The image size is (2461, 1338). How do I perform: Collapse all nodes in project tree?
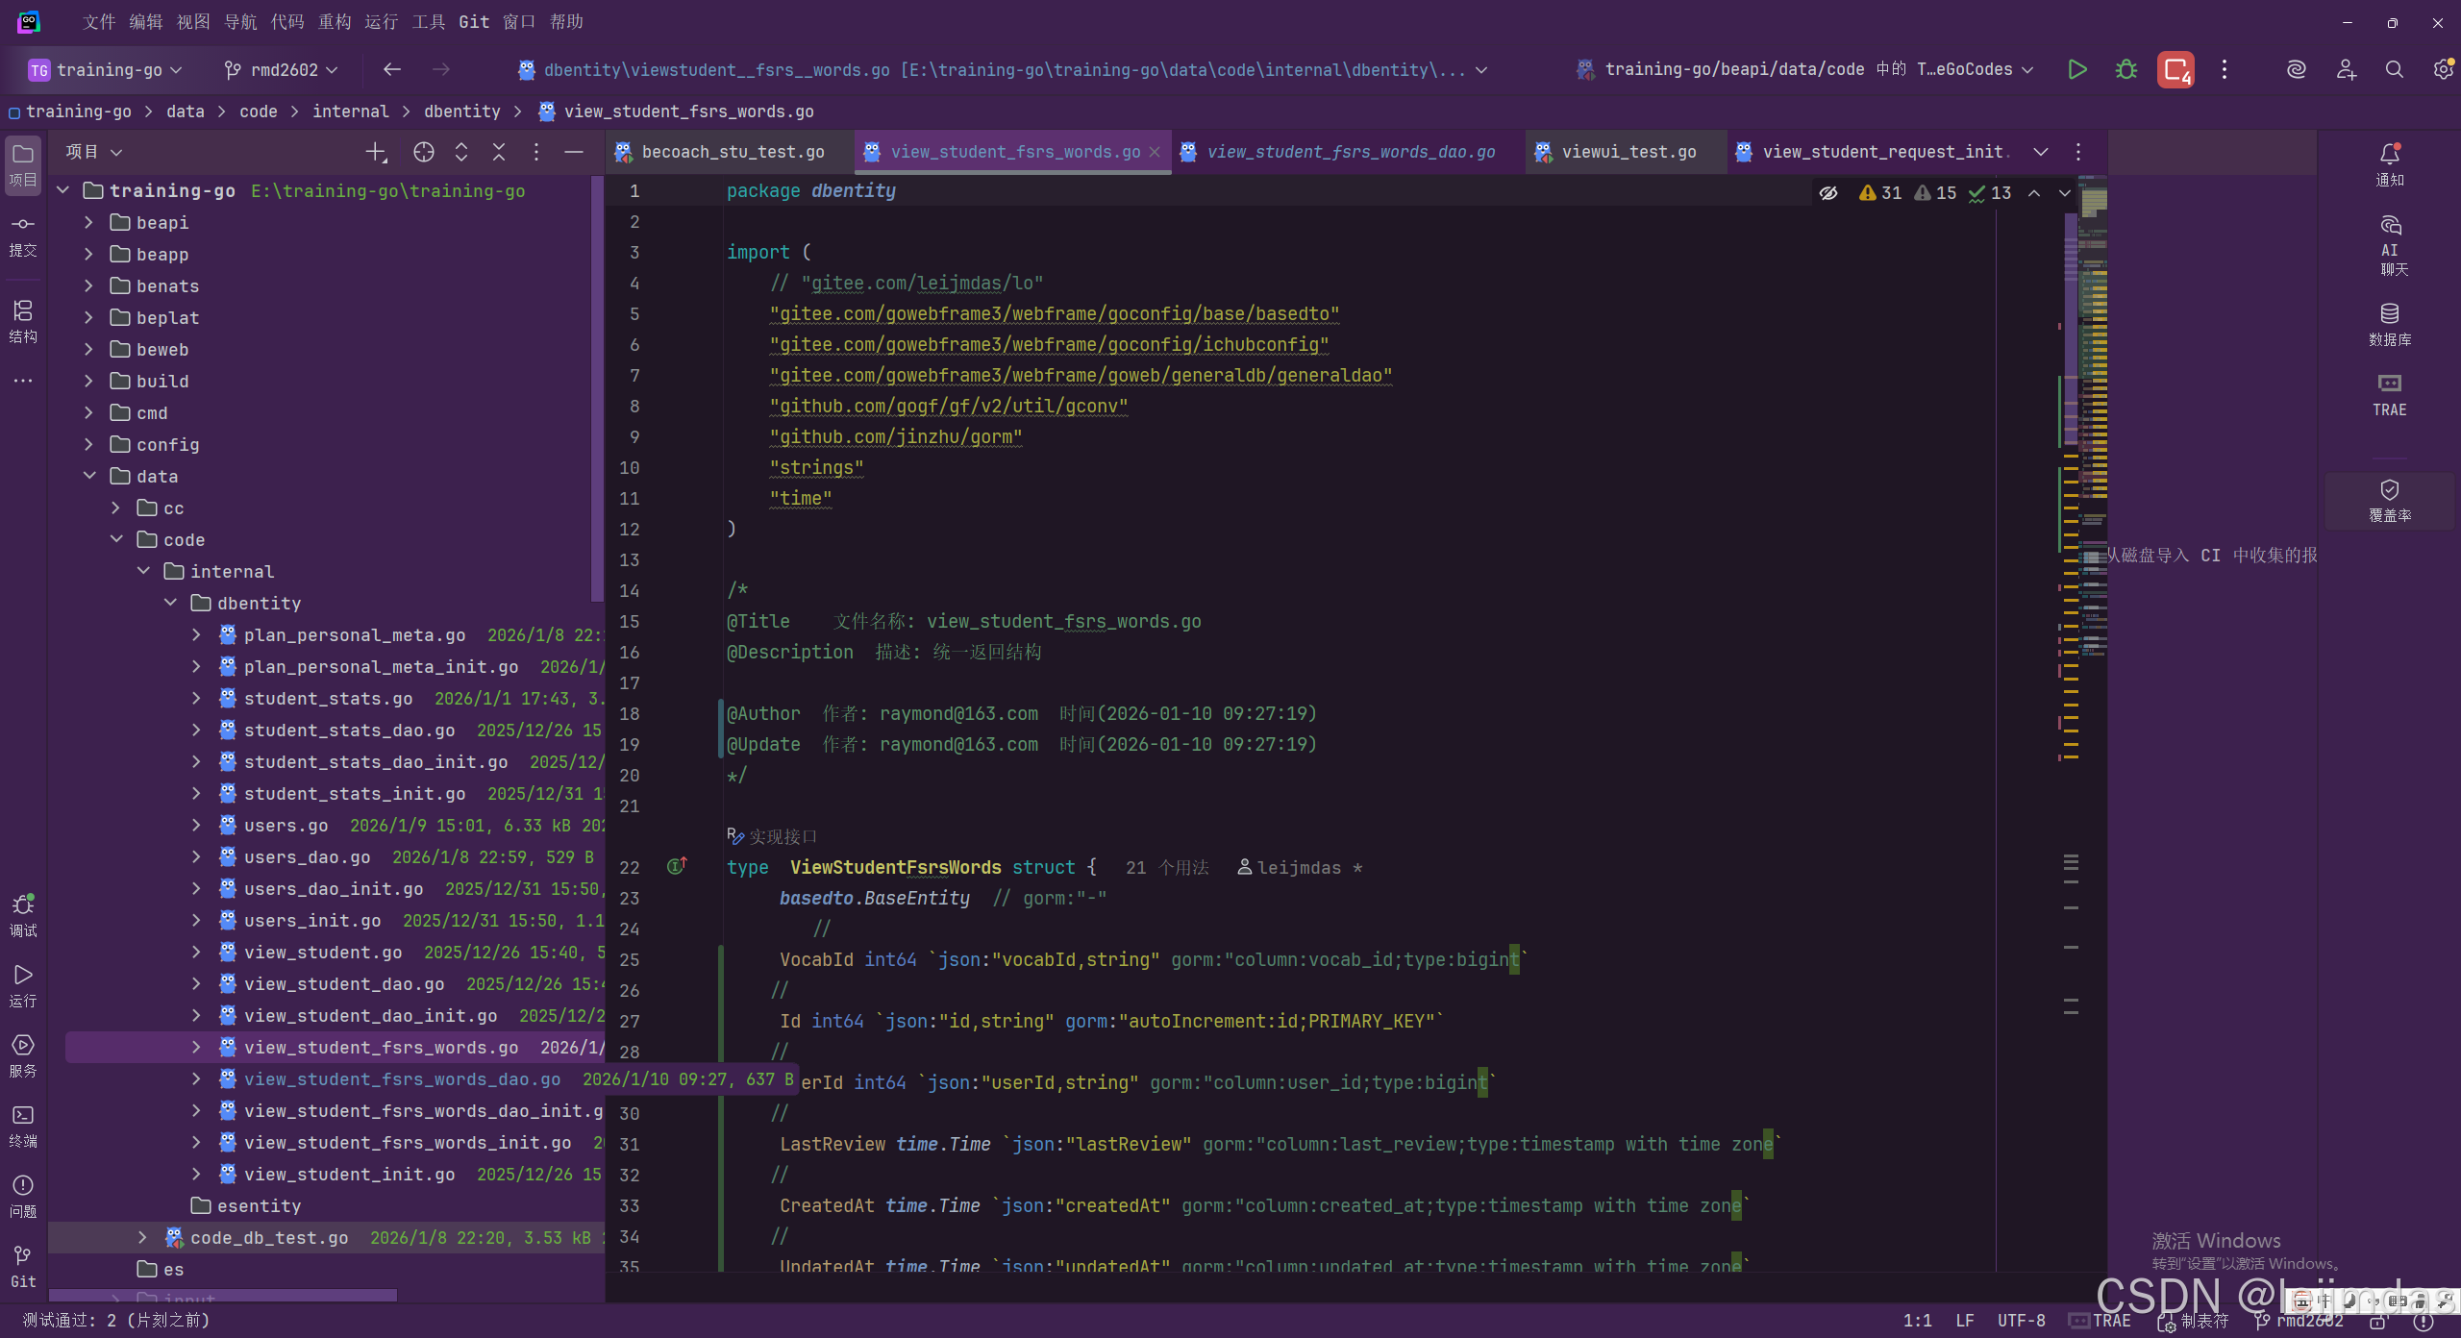click(x=498, y=152)
